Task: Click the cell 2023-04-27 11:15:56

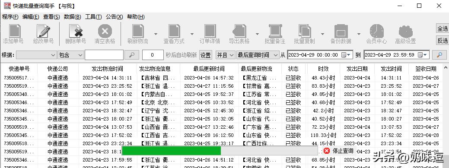Action: [x=209, y=86]
